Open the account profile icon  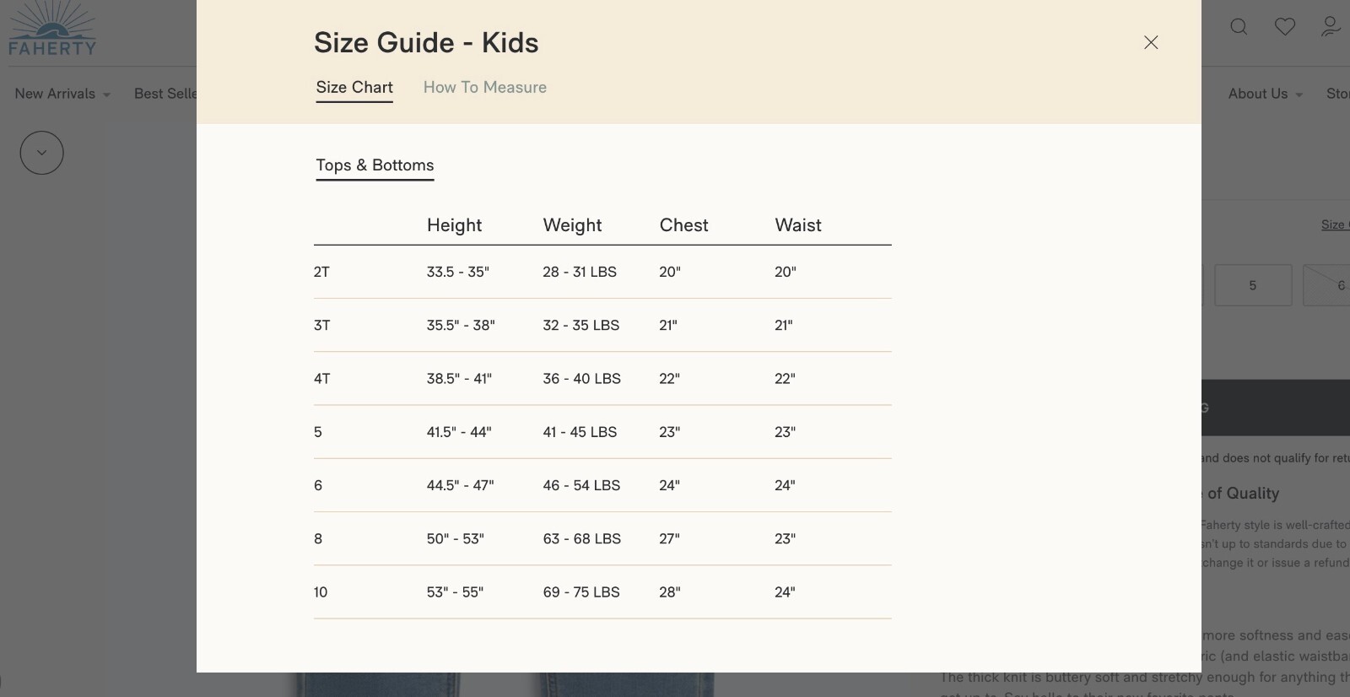(1331, 27)
